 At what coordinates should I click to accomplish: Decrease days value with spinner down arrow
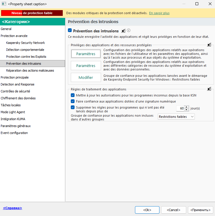[x=186, y=110]
